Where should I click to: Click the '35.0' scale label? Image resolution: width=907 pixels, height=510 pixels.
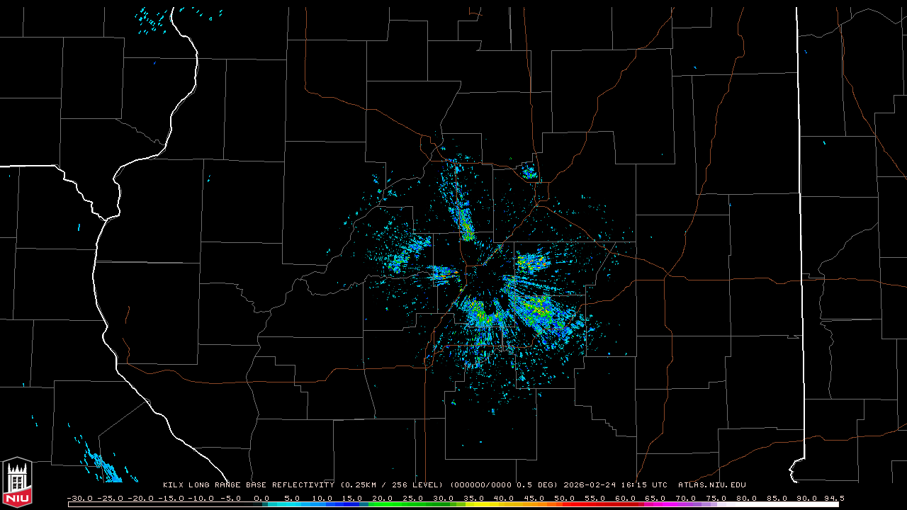click(x=473, y=499)
